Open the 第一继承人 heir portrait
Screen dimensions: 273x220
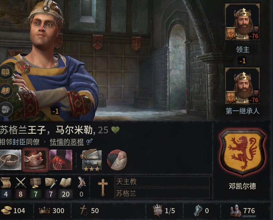242,86
